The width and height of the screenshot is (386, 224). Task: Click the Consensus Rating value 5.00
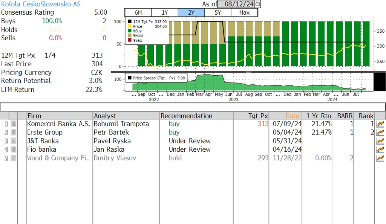pyautogui.click(x=101, y=12)
